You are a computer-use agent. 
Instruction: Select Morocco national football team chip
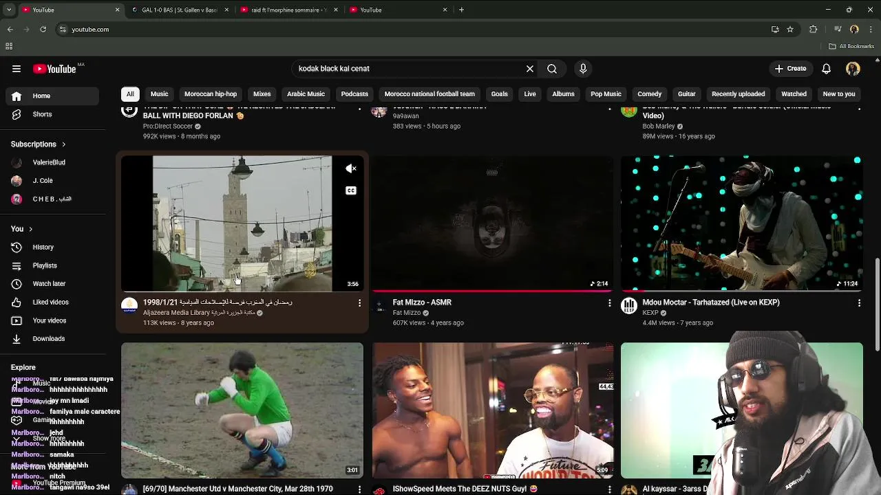[429, 94]
